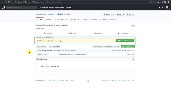The width and height of the screenshot is (171, 96).
Task: Edit README with pencil icon
Action: click(134, 59)
